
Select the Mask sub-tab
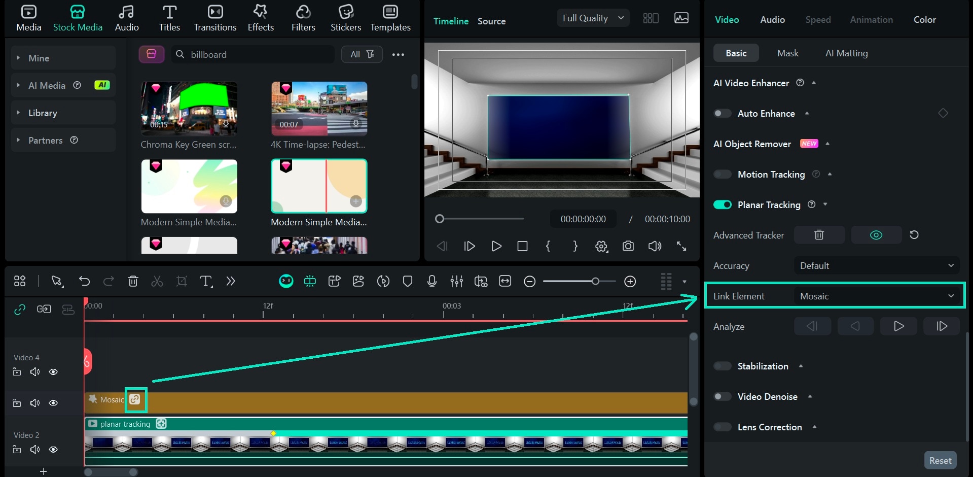tap(787, 53)
